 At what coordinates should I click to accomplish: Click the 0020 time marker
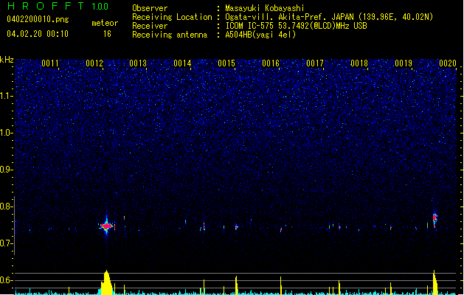click(x=448, y=63)
